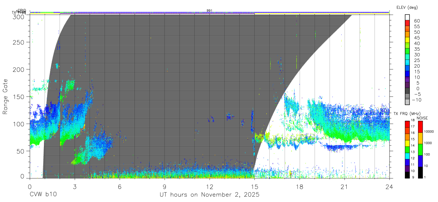
Task: Click the '991' CPID value above the plot
Action: [209, 11]
